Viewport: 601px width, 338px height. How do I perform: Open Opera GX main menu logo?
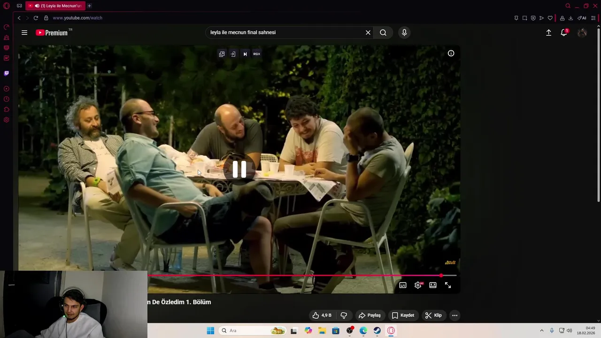(x=6, y=6)
